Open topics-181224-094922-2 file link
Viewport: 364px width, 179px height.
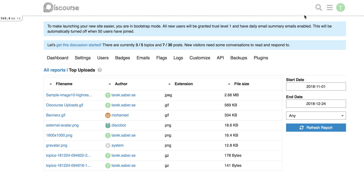(68, 155)
